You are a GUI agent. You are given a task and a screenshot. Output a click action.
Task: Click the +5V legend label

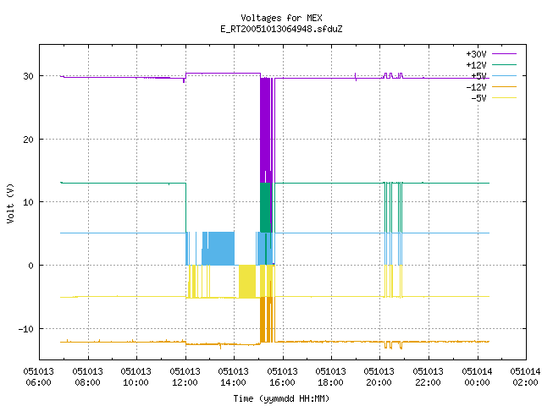pos(478,76)
